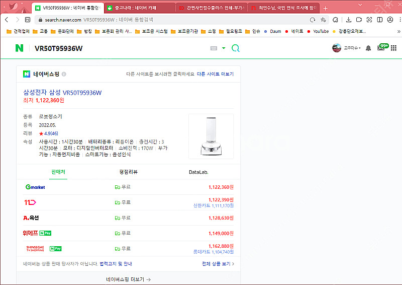402x285 pixels.
Task: Open the 위메프 seller logo
Action: point(30,233)
